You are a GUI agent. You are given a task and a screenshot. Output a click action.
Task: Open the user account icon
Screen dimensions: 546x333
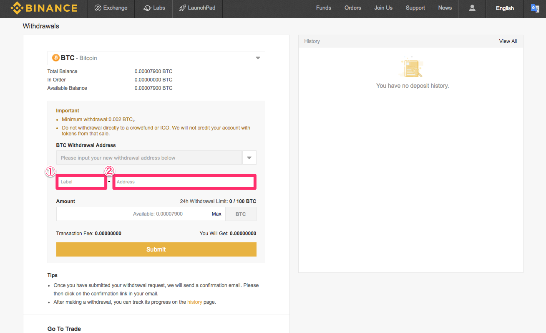(x=472, y=8)
